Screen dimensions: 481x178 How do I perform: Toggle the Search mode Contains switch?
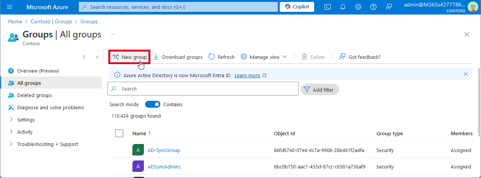(x=153, y=104)
